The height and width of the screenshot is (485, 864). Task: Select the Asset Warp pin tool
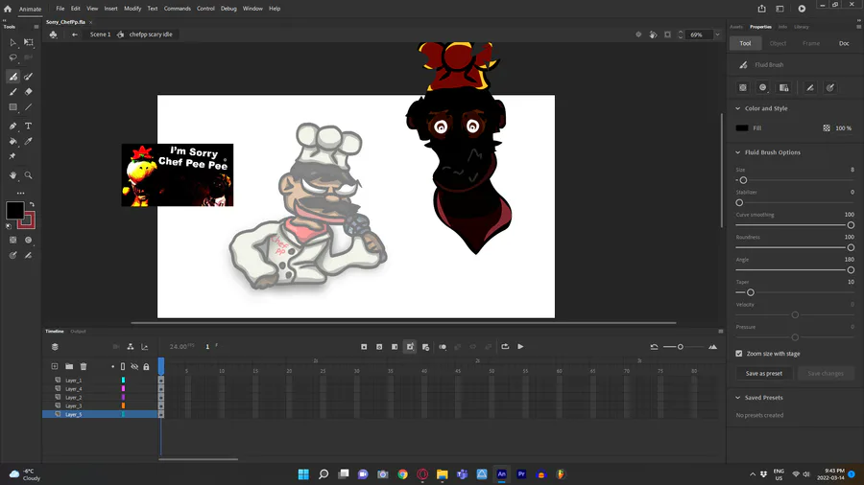[12, 157]
